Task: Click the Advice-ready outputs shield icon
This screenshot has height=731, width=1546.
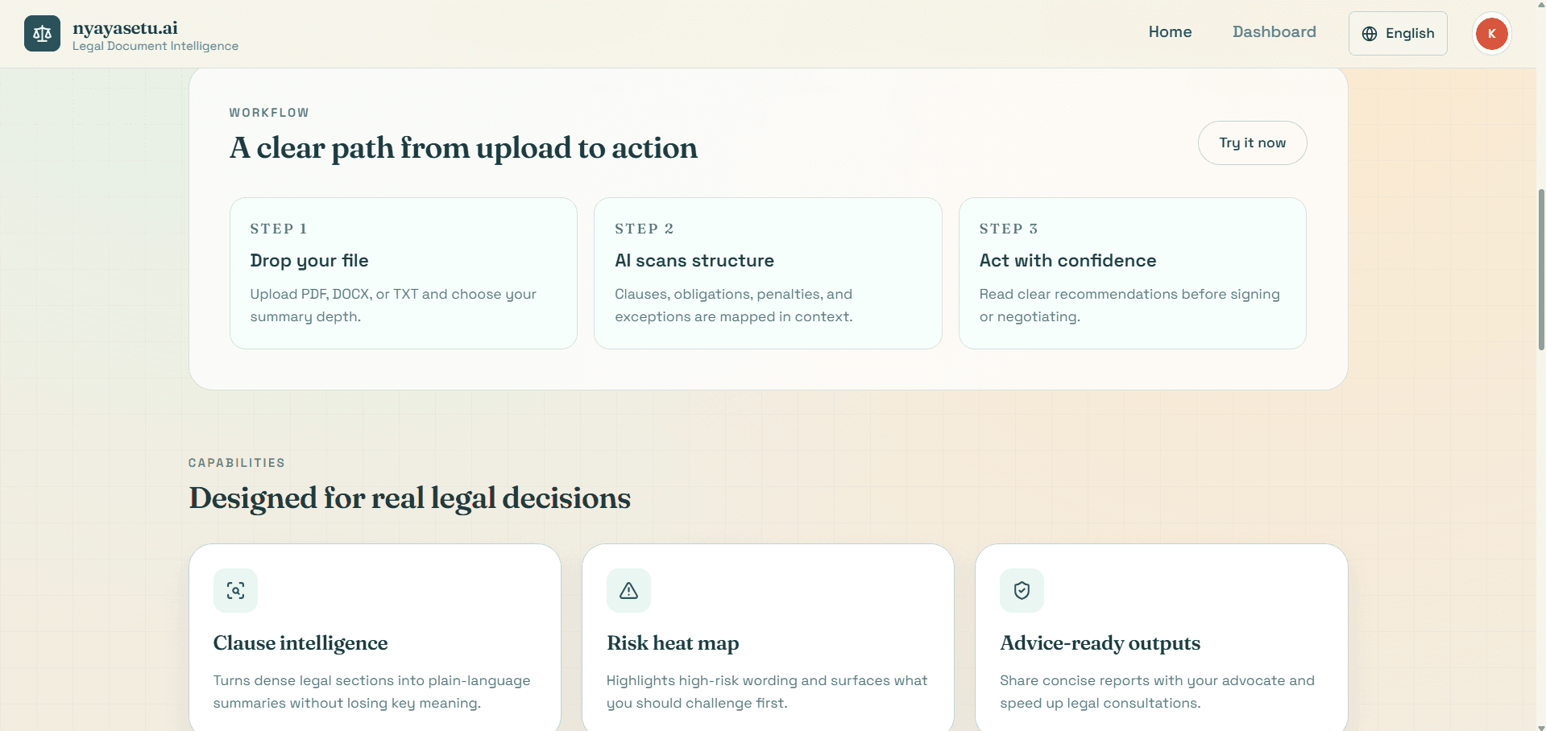Action: [1022, 591]
